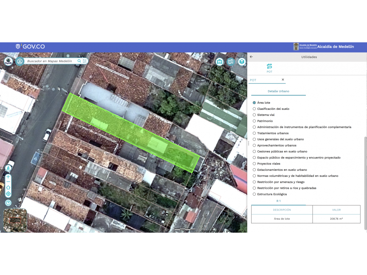Viewport: 367px width, 275px height.
Task: Select the POT utility icon
Action: (270, 68)
